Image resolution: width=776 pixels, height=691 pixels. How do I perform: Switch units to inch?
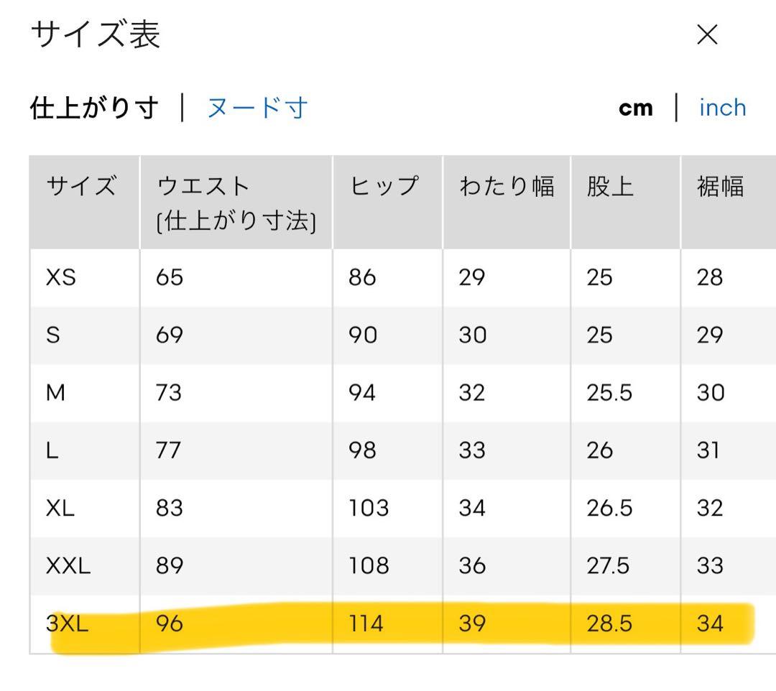[723, 108]
